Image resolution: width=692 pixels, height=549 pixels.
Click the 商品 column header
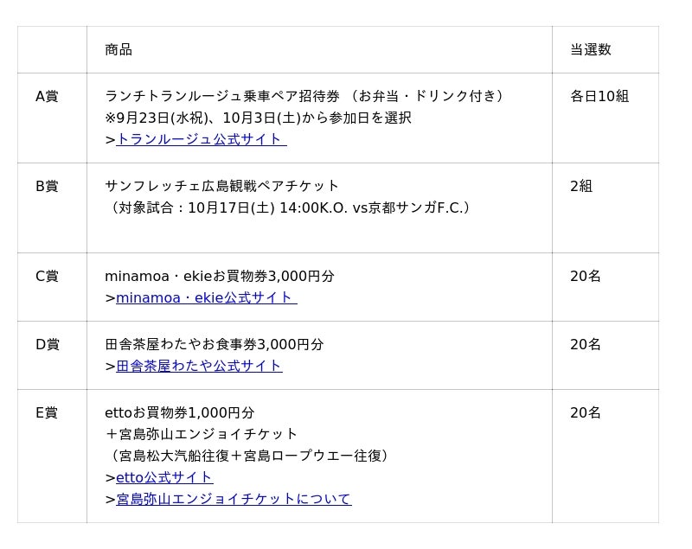coord(119,49)
